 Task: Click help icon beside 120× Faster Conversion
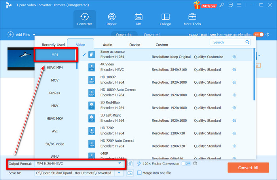(195, 163)
